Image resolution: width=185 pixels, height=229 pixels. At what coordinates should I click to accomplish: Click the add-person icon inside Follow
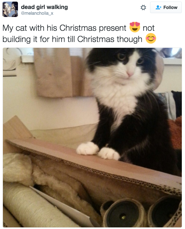point(158,7)
